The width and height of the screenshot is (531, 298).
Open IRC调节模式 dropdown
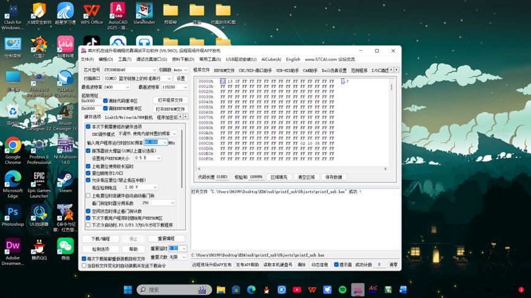coord(147,134)
